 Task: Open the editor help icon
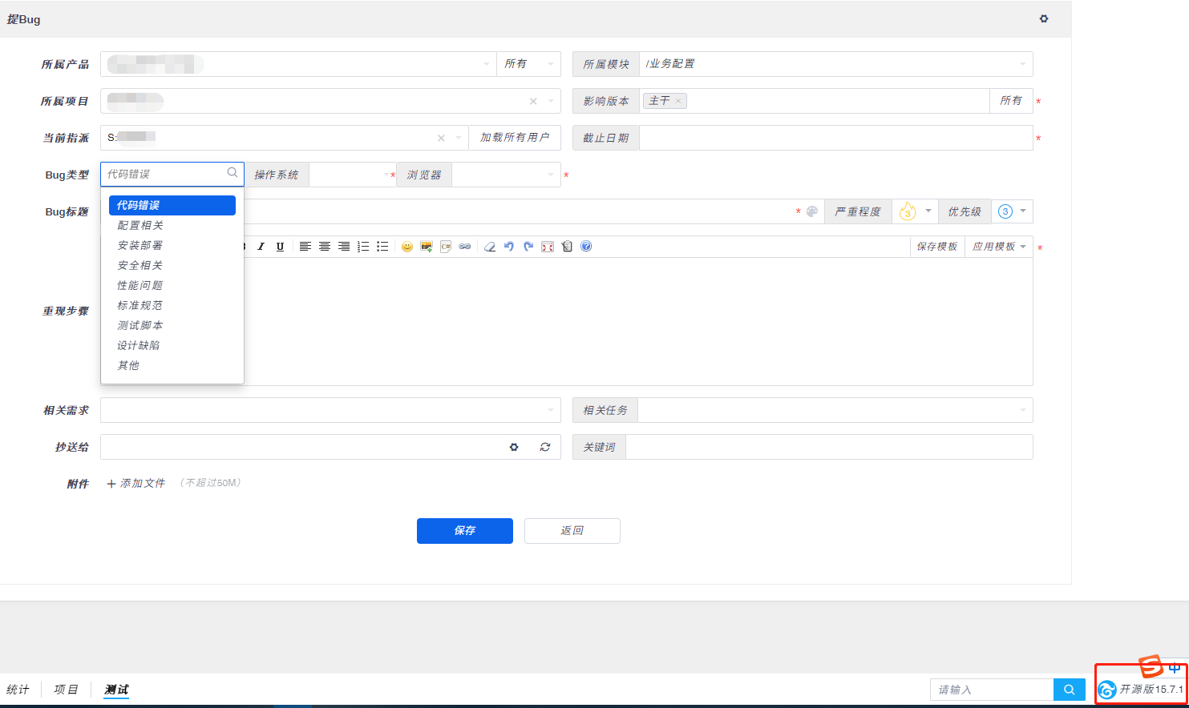click(x=586, y=247)
